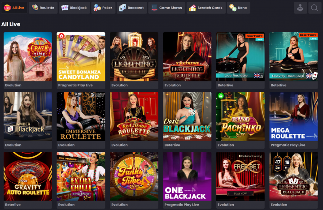Click the green gift badge on Crazy Pachinko

[x=221, y=96]
